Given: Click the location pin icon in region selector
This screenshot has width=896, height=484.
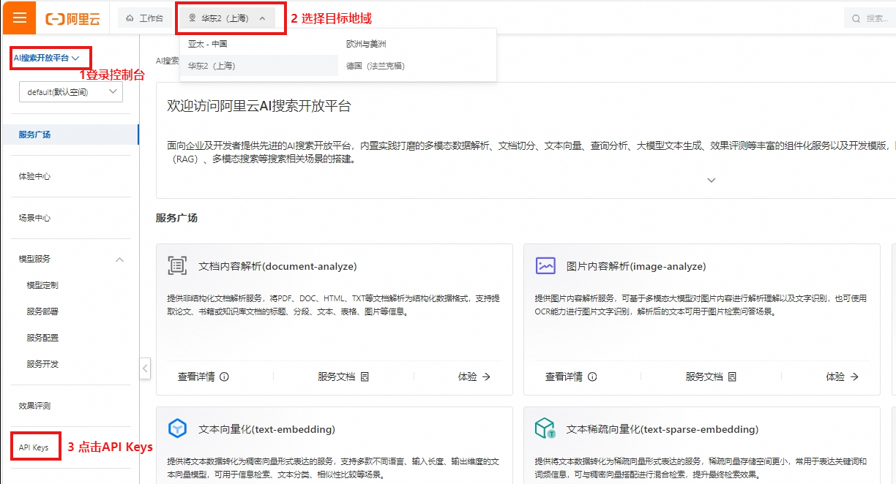Looking at the screenshot, I should pos(193,18).
